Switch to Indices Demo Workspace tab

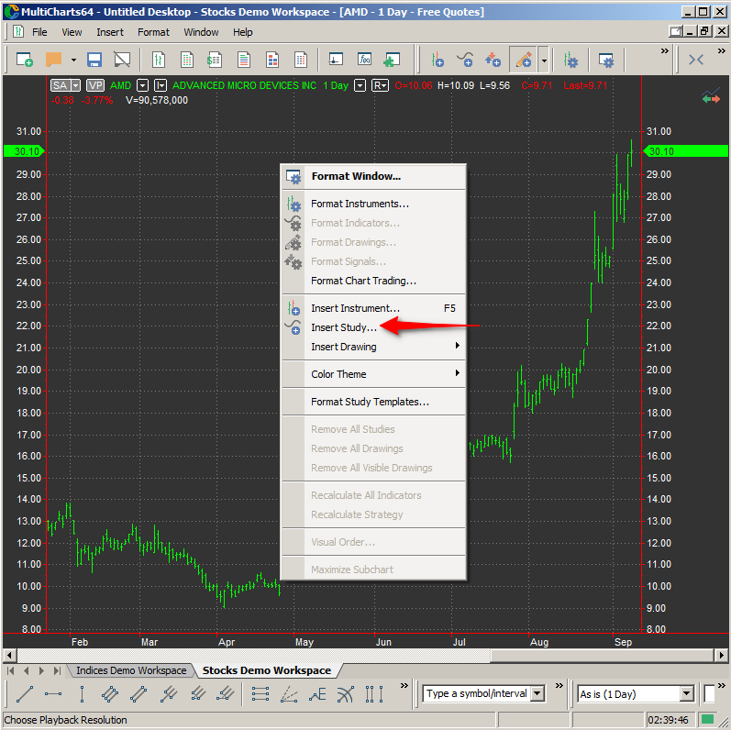(x=131, y=670)
